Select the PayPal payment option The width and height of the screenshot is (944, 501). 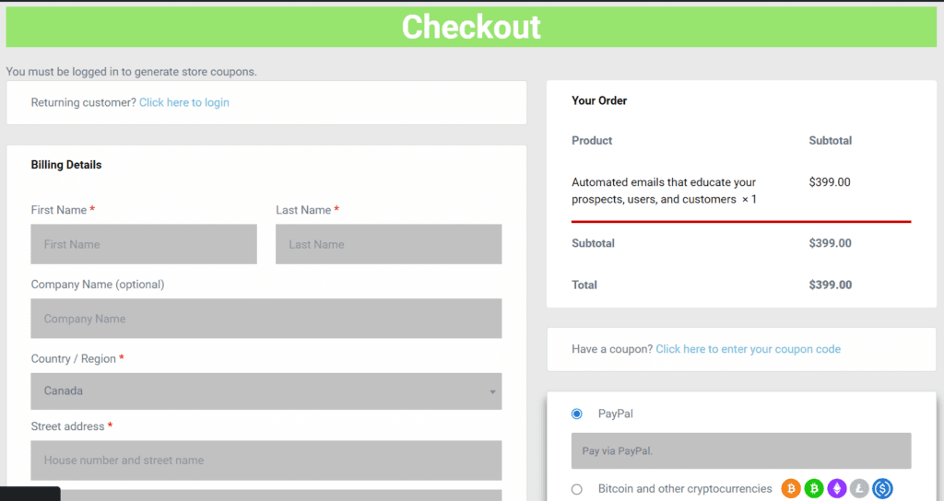(x=577, y=414)
